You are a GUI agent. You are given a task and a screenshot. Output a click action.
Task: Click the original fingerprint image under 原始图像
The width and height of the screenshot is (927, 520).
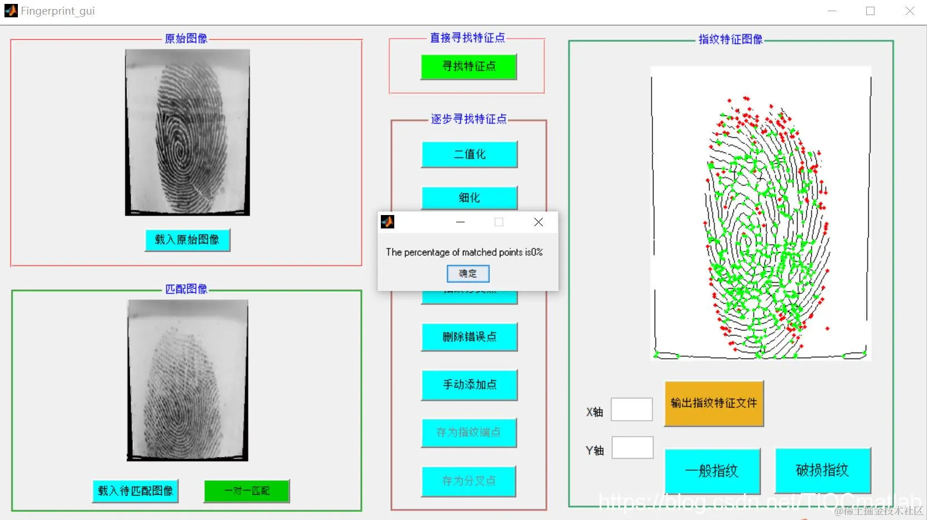187,132
